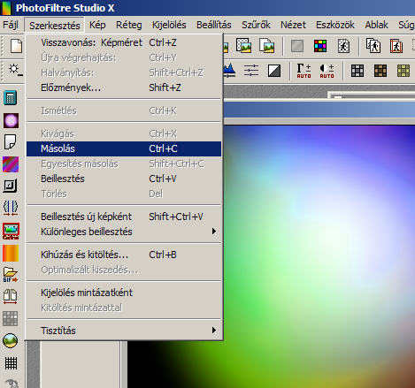
Task: Click the purple glowing sphere icon
Action: click(11, 120)
